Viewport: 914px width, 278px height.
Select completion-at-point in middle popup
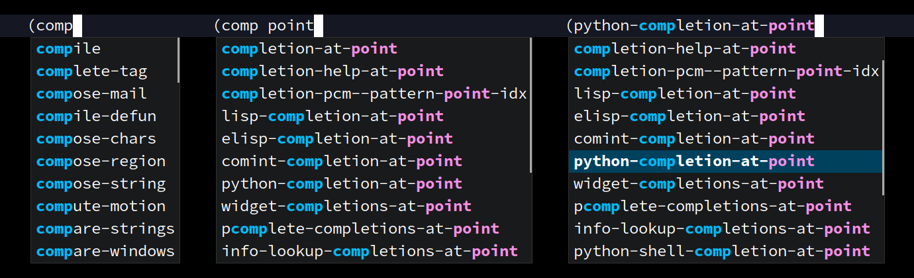pyautogui.click(x=374, y=49)
